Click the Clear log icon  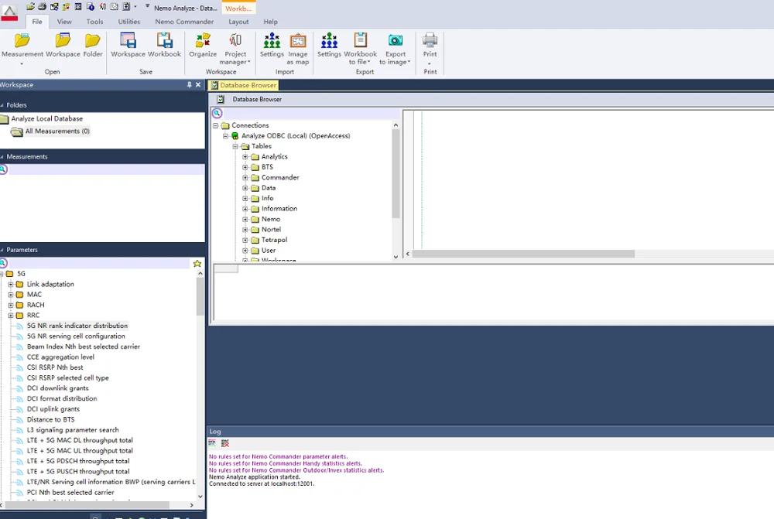[x=225, y=443]
